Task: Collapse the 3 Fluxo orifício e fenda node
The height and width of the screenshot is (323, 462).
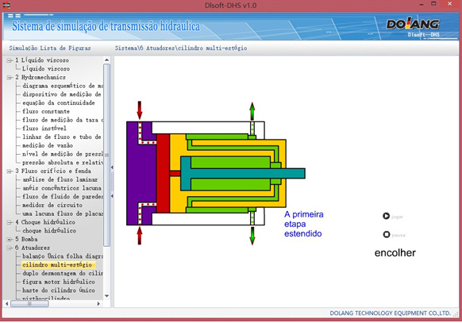Action: coord(10,171)
